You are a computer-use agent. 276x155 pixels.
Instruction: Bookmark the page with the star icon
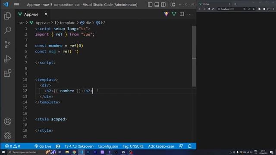coord(254,9)
